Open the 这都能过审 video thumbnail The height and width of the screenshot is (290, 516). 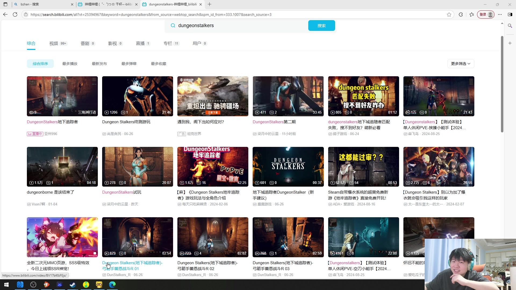click(x=363, y=167)
